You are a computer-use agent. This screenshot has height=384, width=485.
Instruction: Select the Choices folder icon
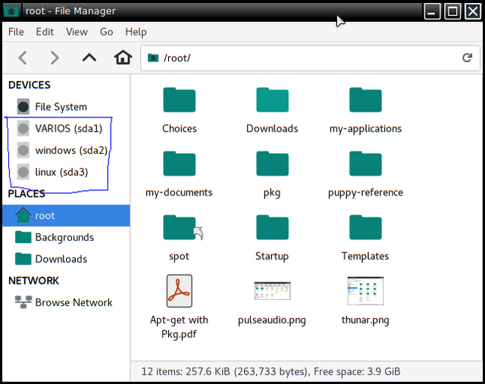pos(180,100)
